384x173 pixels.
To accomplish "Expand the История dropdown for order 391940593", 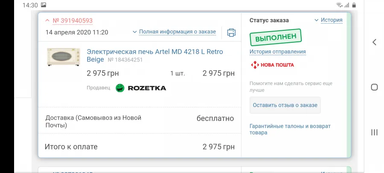I will coord(329,20).
